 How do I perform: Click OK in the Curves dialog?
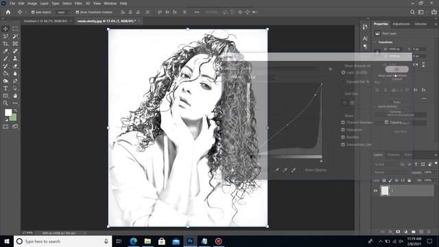click(x=396, y=69)
